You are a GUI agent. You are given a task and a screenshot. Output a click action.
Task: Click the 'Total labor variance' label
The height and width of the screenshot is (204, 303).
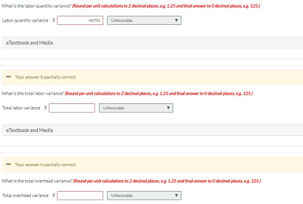[x=21, y=108]
